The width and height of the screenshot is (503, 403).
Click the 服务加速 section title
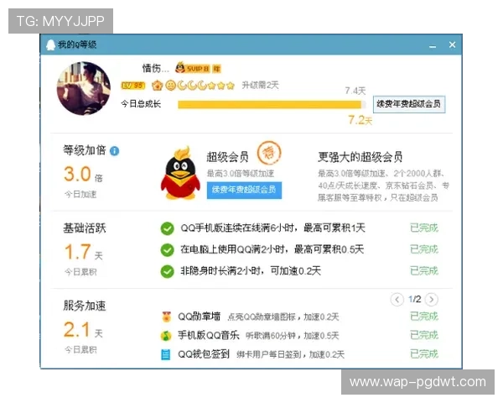pyautogui.click(x=85, y=306)
